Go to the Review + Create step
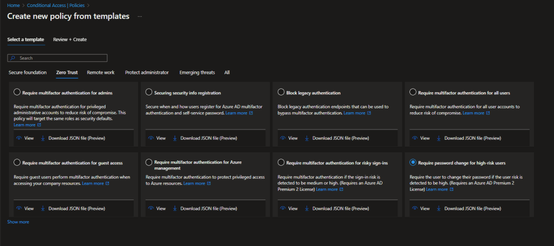The height and width of the screenshot is (246, 554). [70, 40]
